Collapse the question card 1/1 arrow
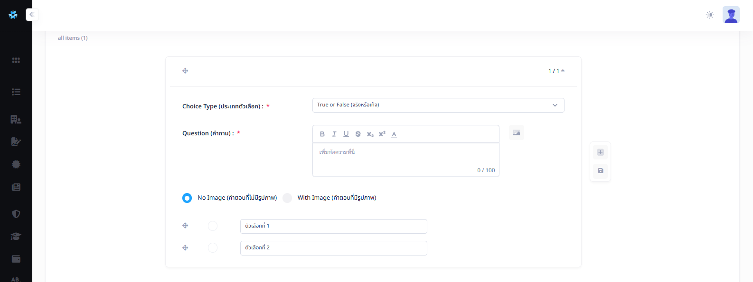The image size is (753, 282). coord(563,71)
